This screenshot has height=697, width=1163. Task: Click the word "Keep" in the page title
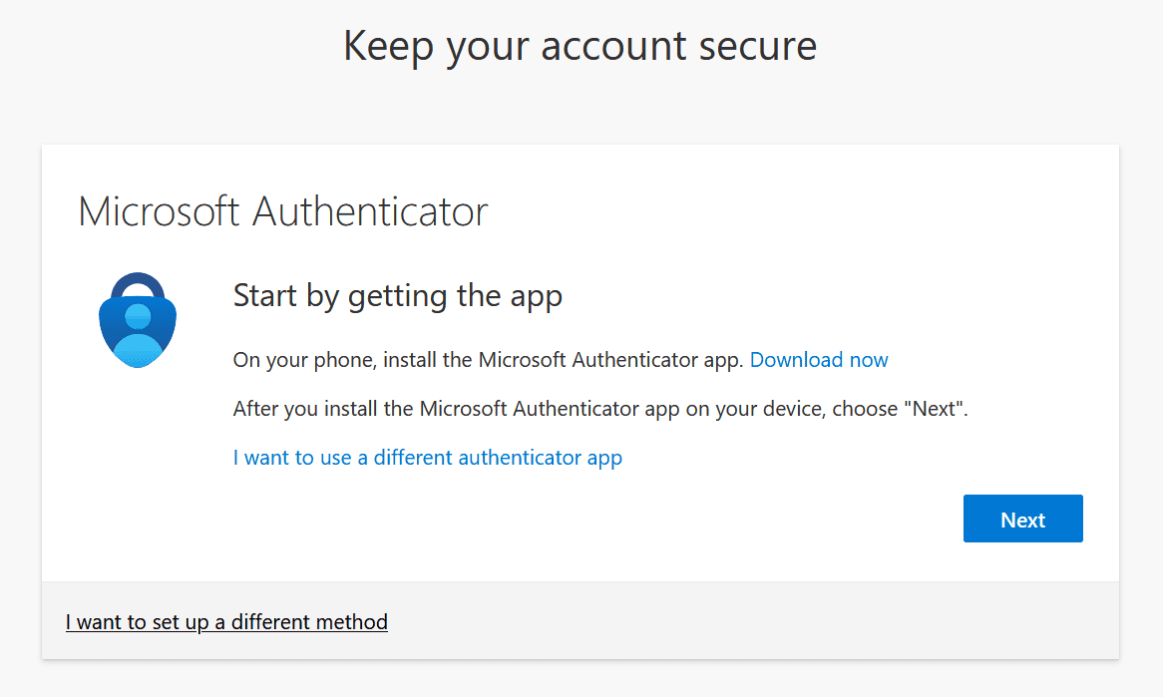(x=385, y=46)
